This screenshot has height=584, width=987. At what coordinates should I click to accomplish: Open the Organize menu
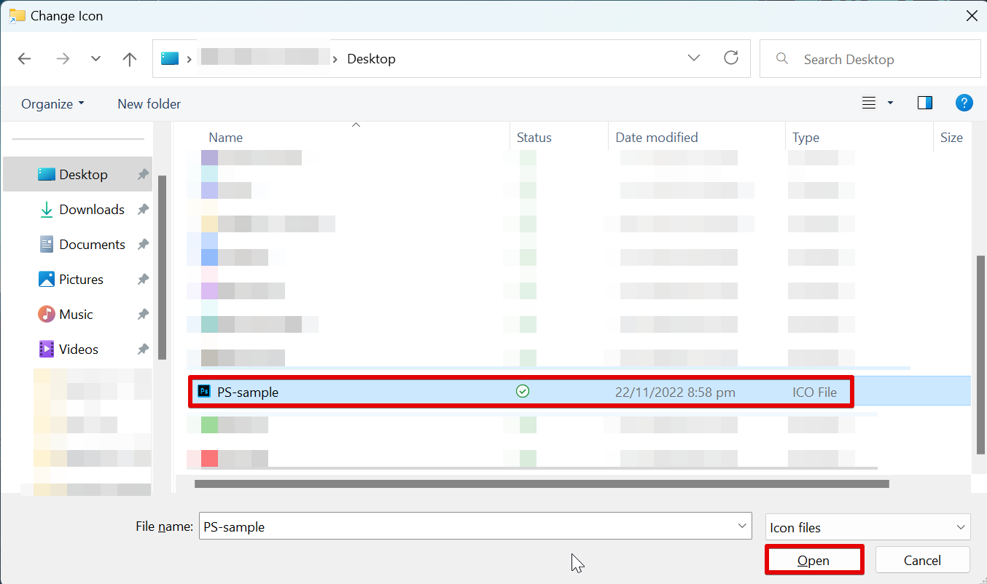point(52,104)
